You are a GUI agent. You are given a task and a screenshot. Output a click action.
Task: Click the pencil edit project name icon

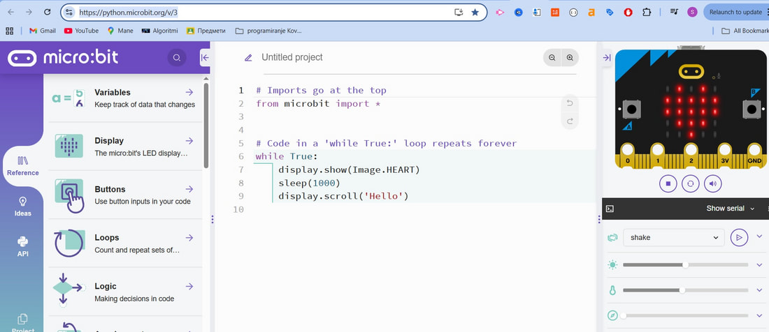pyautogui.click(x=248, y=58)
